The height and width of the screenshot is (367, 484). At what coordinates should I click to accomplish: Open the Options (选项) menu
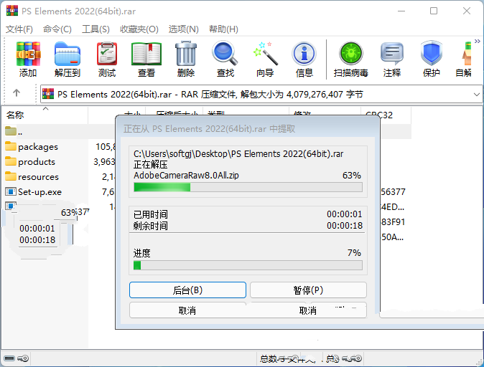pos(183,29)
